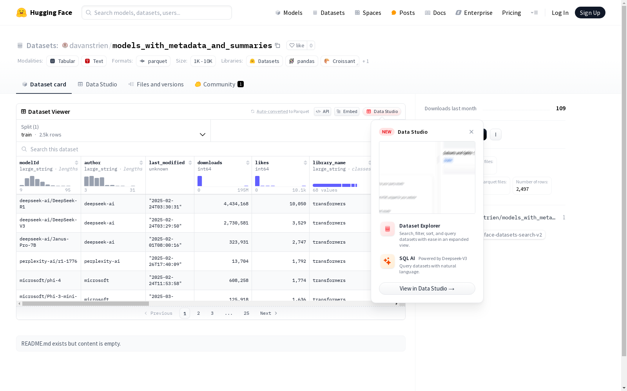
Task: Open the davanstrien profile link
Action: pyautogui.click(x=89, y=45)
